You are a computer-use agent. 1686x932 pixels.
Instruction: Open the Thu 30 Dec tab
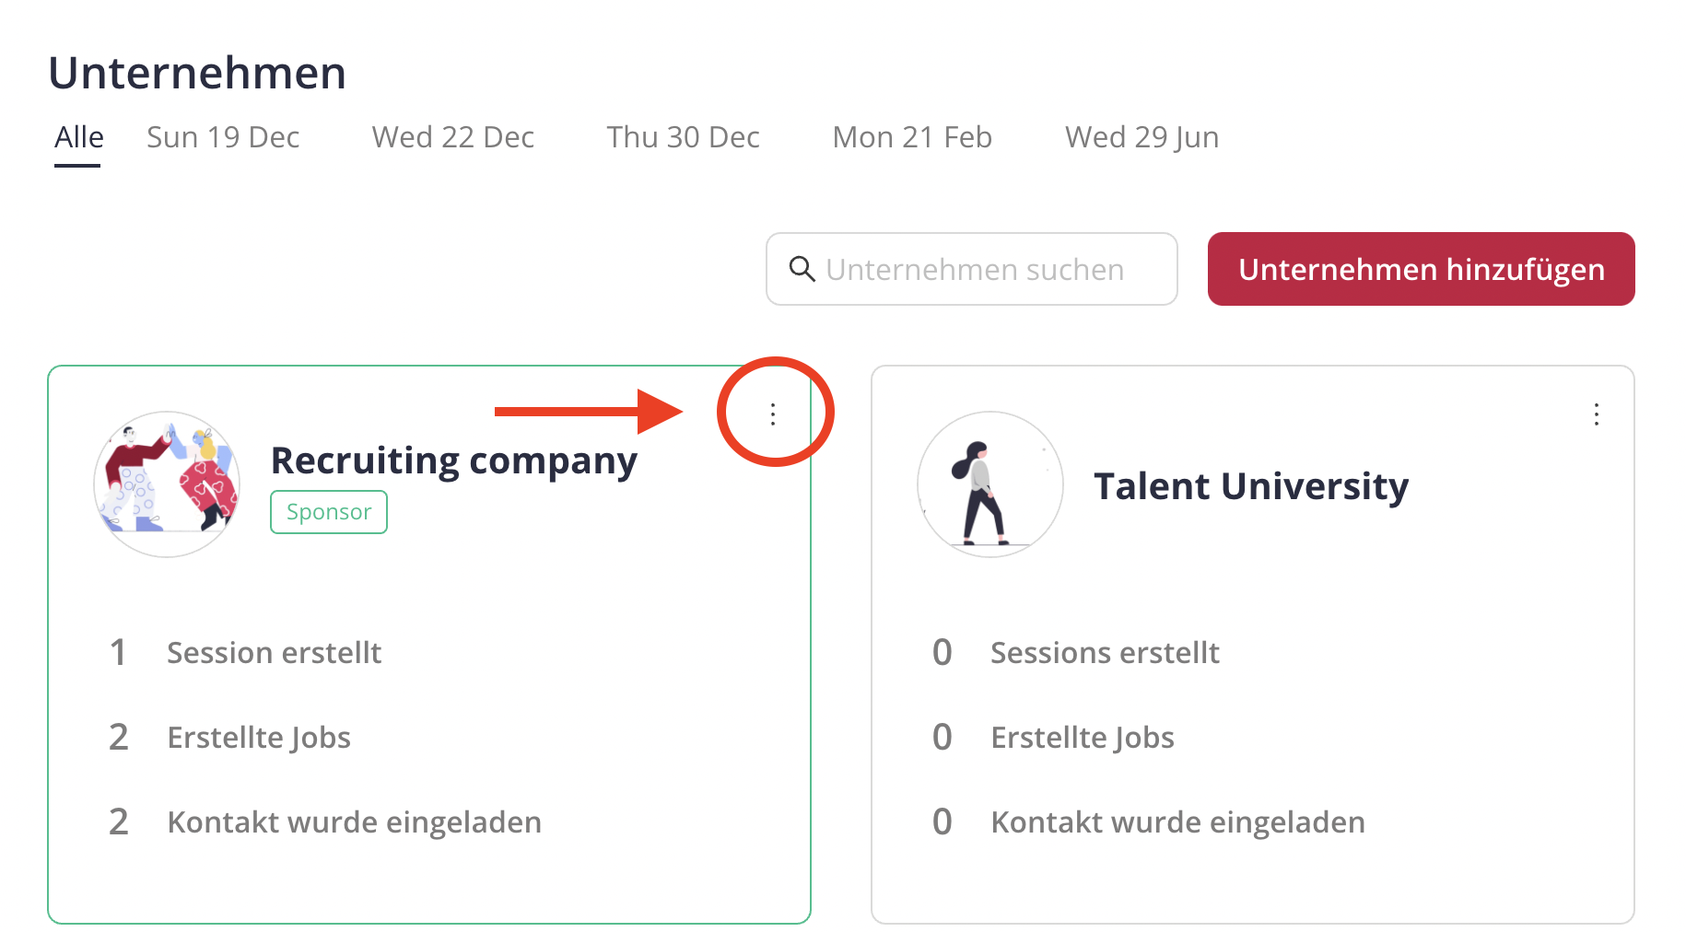(683, 137)
